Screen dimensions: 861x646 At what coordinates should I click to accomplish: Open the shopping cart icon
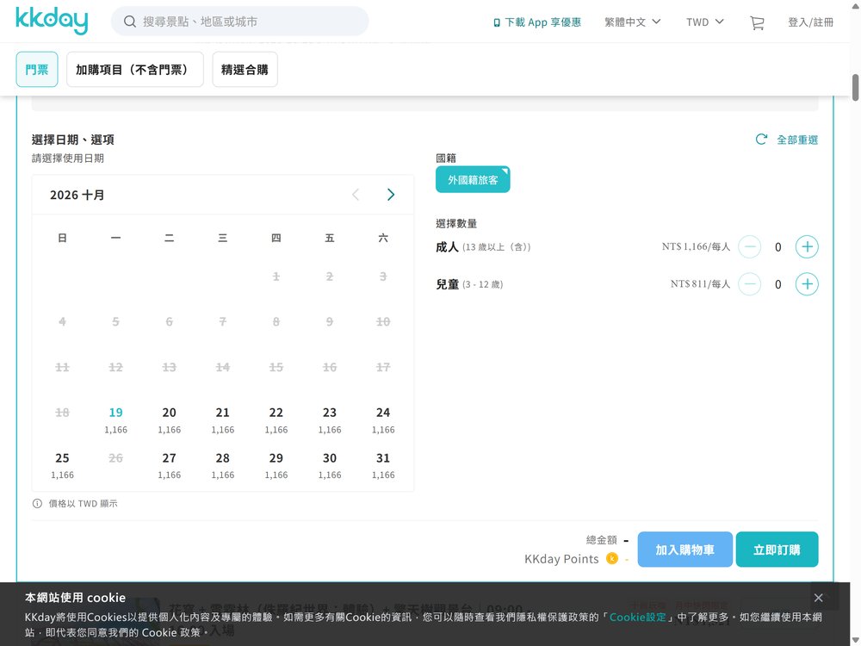pyautogui.click(x=757, y=22)
